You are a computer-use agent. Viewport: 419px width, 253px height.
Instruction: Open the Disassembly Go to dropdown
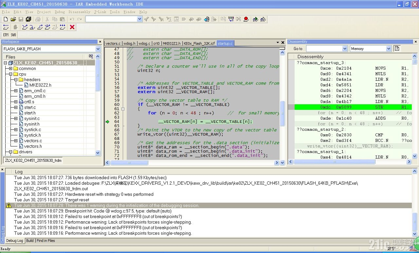coord(345,49)
